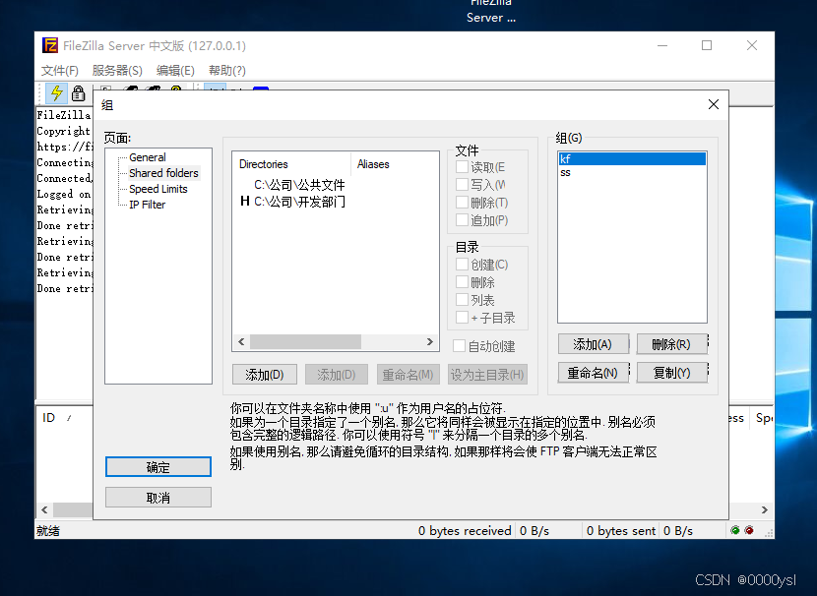Image resolution: width=817 pixels, height=596 pixels.
Task: Click the '0 bytes received' status text
Action: [x=465, y=530]
